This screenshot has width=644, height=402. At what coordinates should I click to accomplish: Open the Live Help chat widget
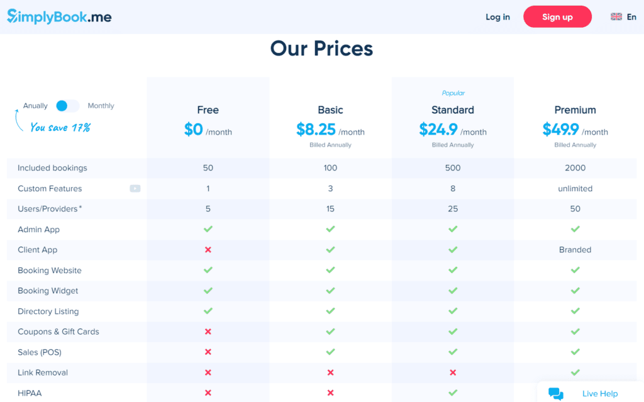point(599,394)
